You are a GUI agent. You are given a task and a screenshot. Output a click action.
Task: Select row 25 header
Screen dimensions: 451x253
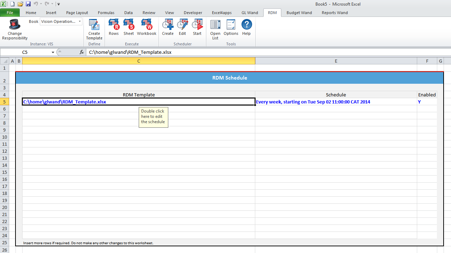(5, 242)
